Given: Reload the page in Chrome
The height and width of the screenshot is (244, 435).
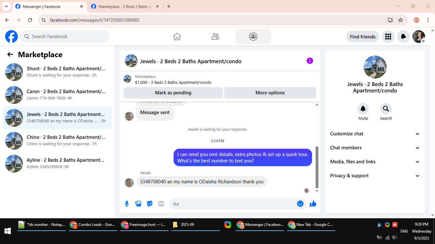Looking at the screenshot, I should [x=30, y=20].
